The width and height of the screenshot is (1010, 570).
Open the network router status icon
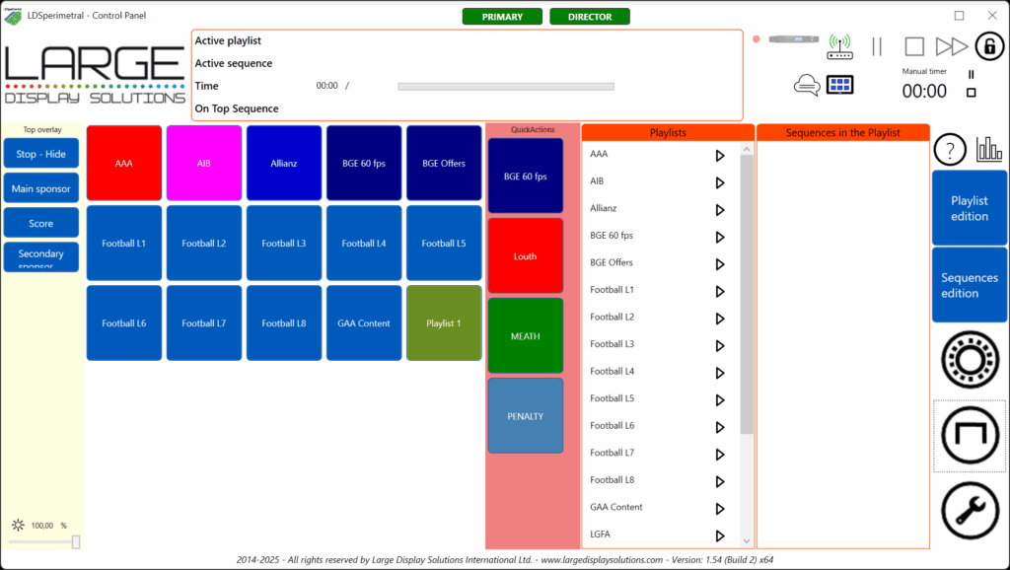pos(839,46)
